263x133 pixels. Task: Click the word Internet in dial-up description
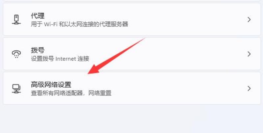(x=65, y=59)
